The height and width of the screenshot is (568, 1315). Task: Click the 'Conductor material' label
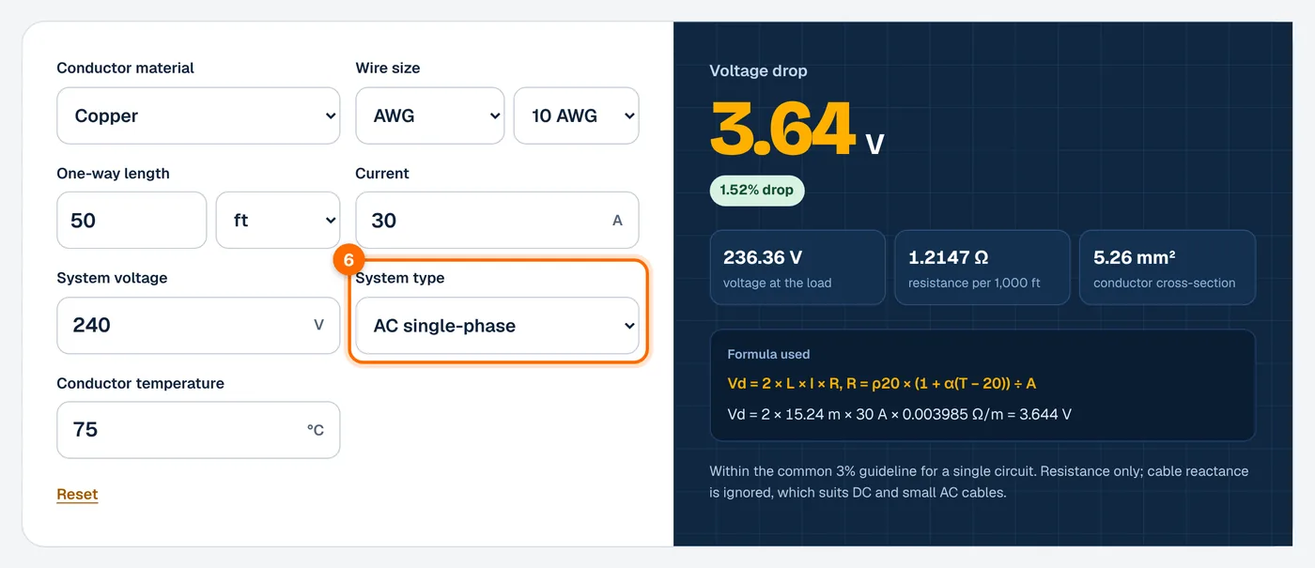(126, 68)
